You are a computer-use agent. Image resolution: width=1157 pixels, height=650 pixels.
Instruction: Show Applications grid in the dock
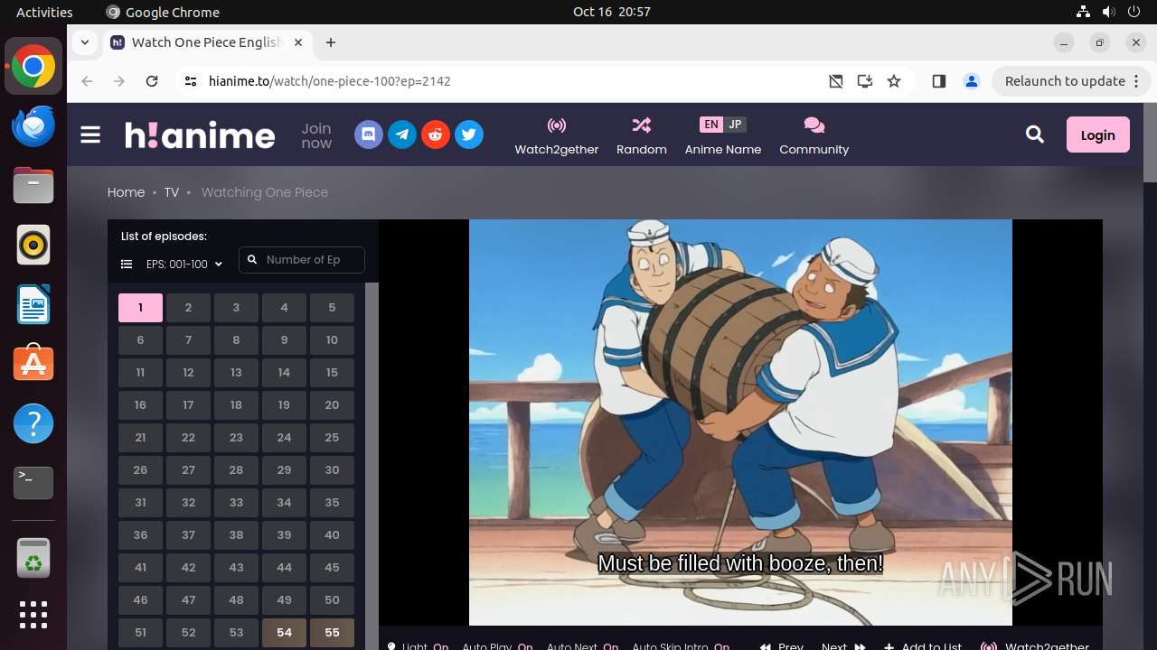pyautogui.click(x=33, y=615)
